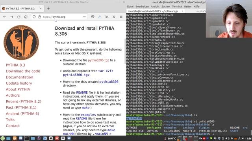Open Update history link
Viewport: 252px width, 141px height.
pyautogui.click(x=19, y=83)
